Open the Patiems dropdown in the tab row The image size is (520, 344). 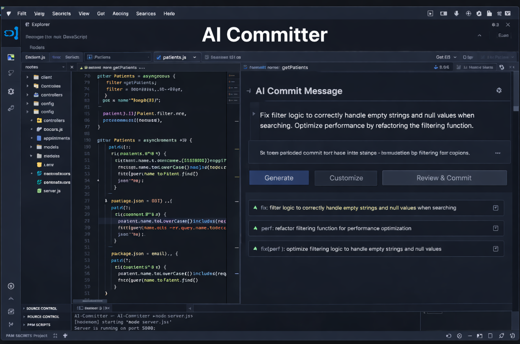click(118, 57)
